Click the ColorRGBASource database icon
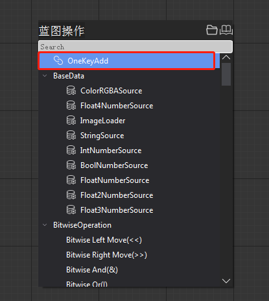 pyautogui.click(x=71, y=90)
